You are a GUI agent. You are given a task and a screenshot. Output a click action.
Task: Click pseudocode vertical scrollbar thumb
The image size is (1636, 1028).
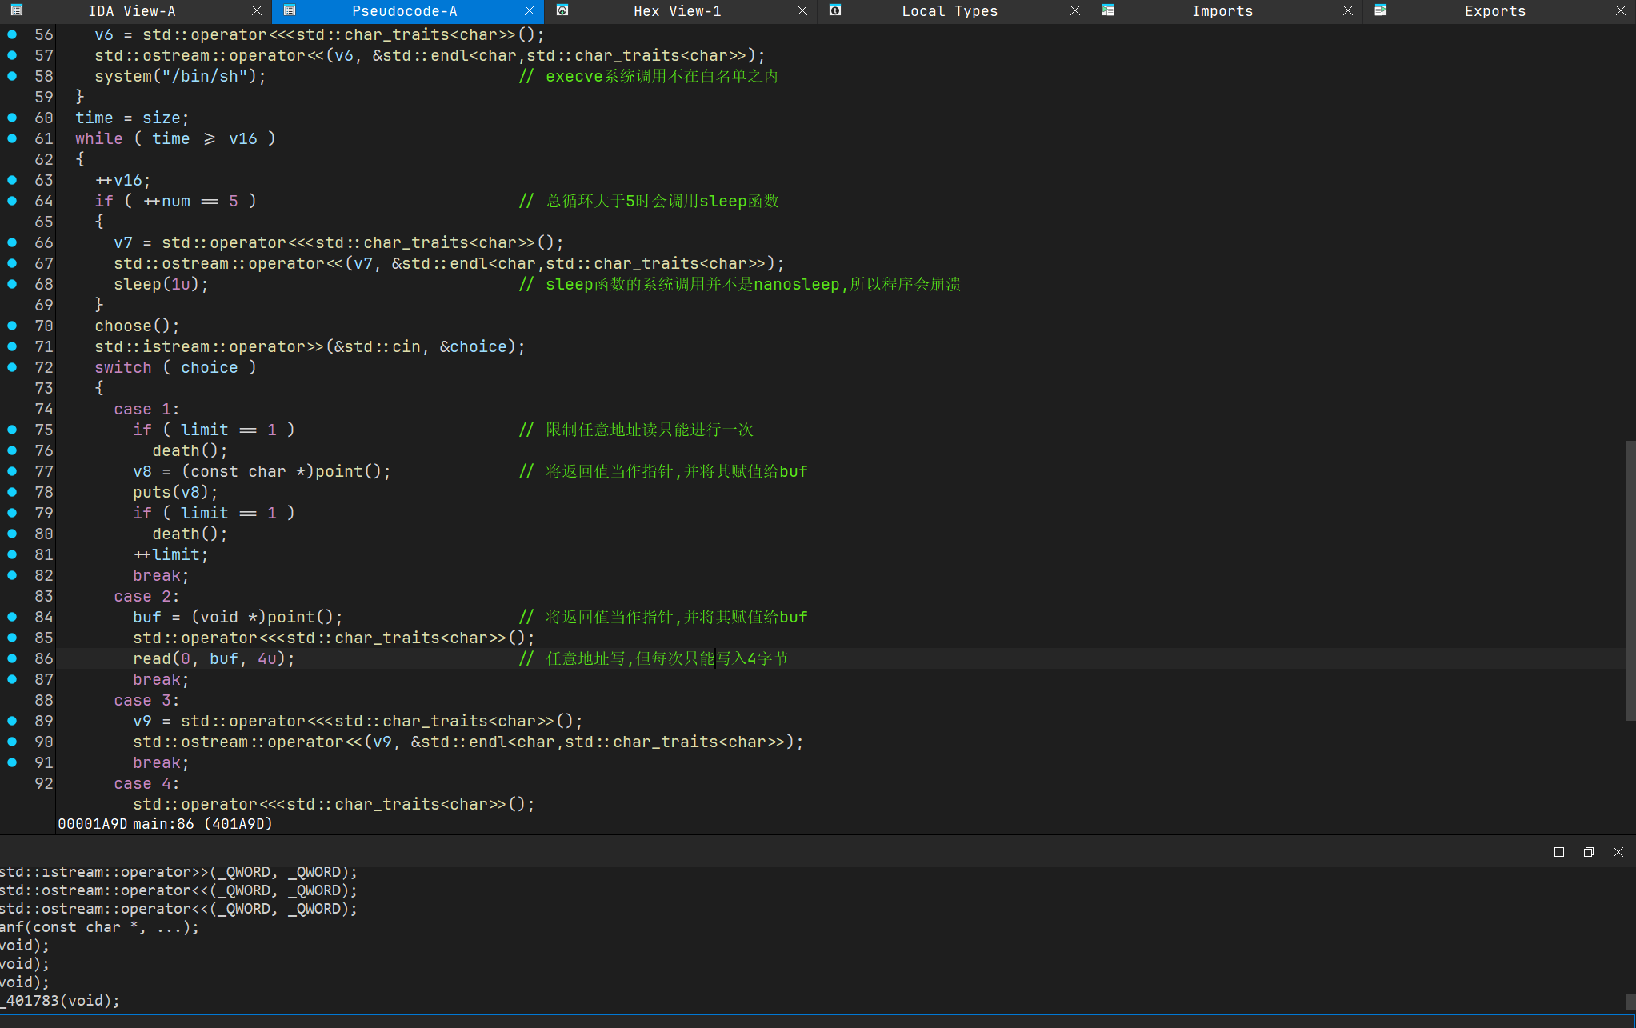(x=1630, y=580)
